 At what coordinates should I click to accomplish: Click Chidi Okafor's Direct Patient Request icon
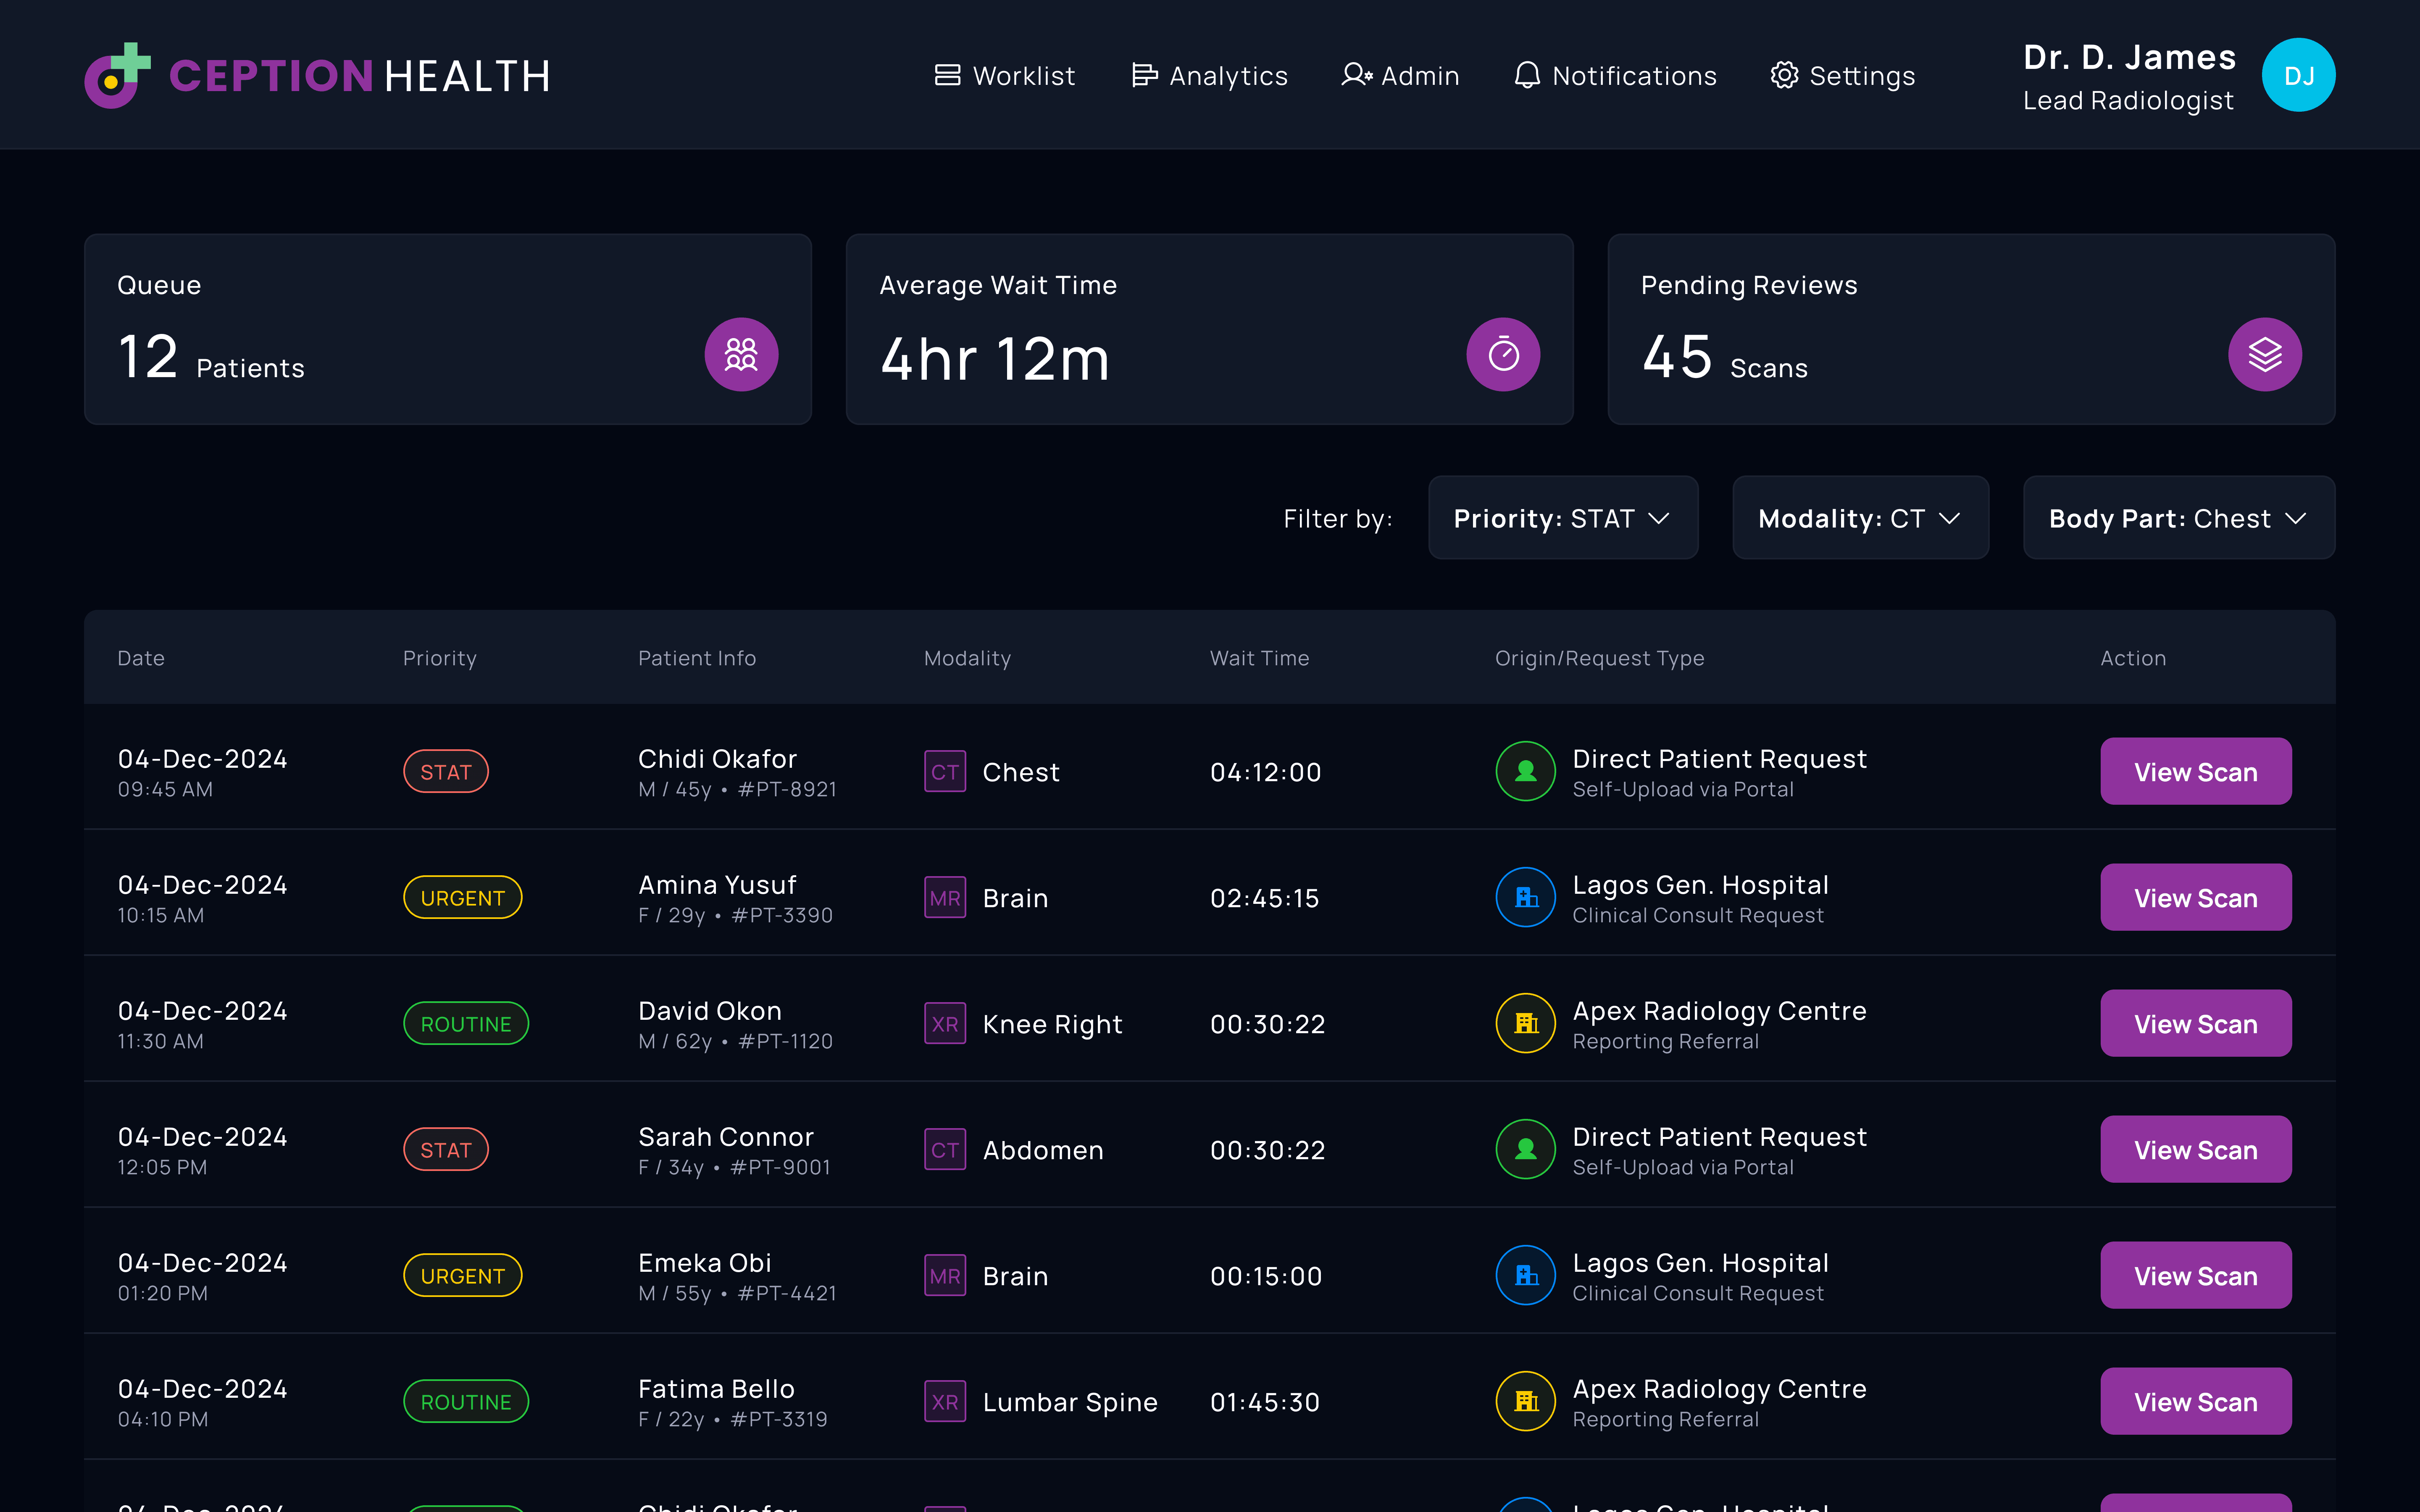click(x=1525, y=771)
